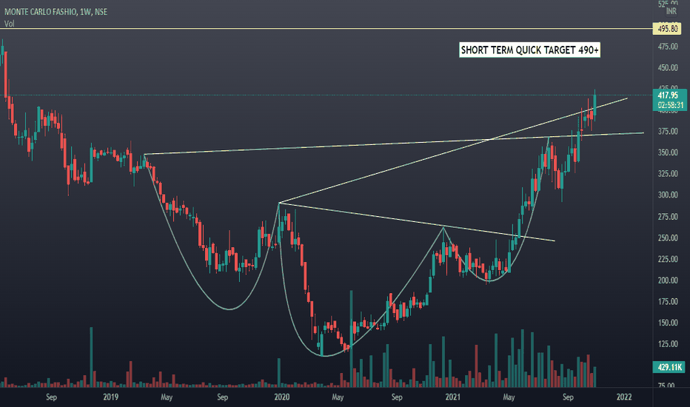Click the 225.00 price axis label
The image size is (690, 407).
coord(668,259)
